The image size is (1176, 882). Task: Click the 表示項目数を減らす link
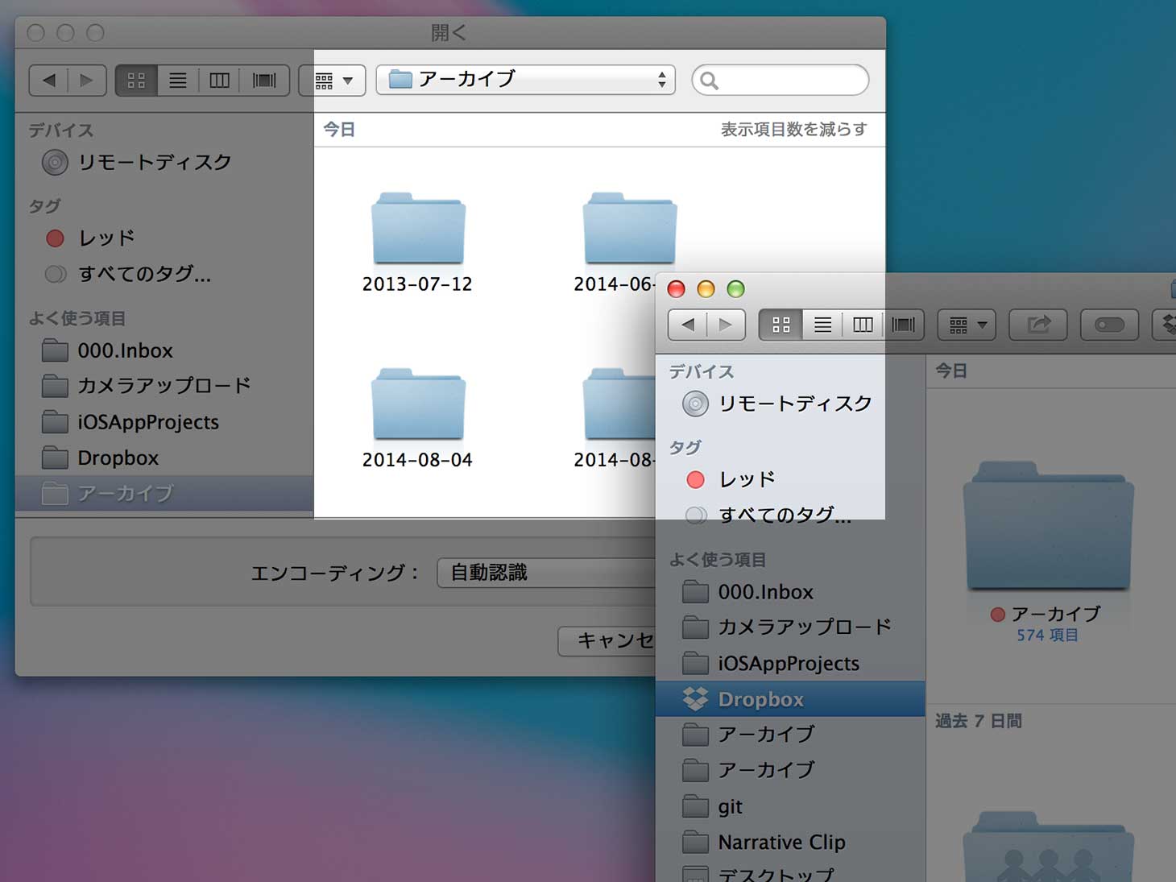[x=793, y=130]
